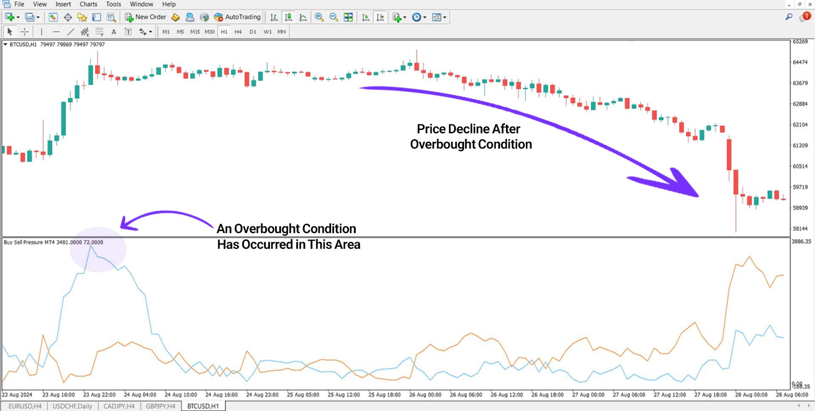Open a new chart window
815x411 pixels.
[9, 17]
